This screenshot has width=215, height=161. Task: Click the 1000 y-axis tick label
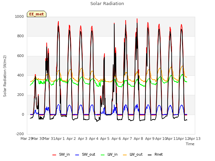19,16
